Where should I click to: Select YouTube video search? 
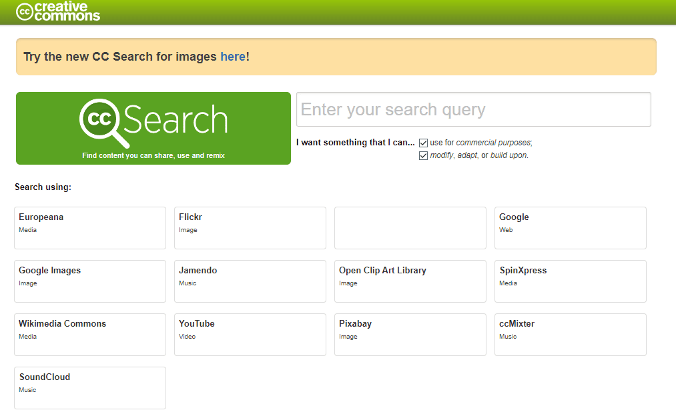(250, 334)
